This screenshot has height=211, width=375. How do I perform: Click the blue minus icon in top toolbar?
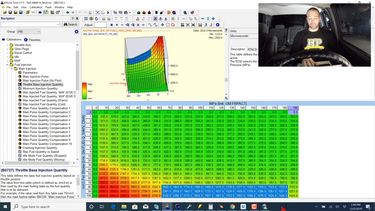pyautogui.click(x=202, y=18)
